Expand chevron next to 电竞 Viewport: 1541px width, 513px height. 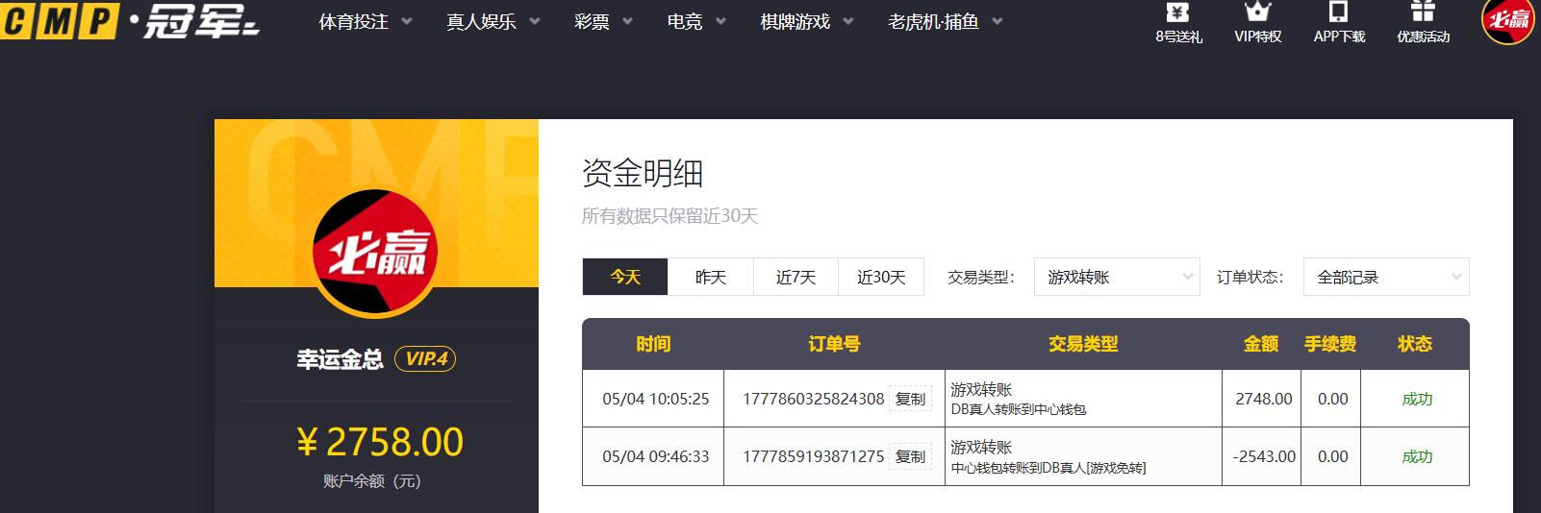tap(720, 21)
